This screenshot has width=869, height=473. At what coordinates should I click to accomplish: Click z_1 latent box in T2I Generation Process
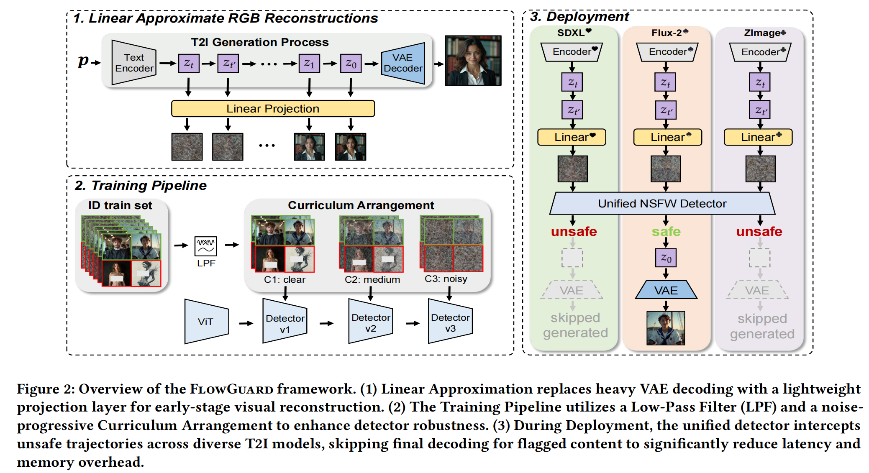[309, 64]
